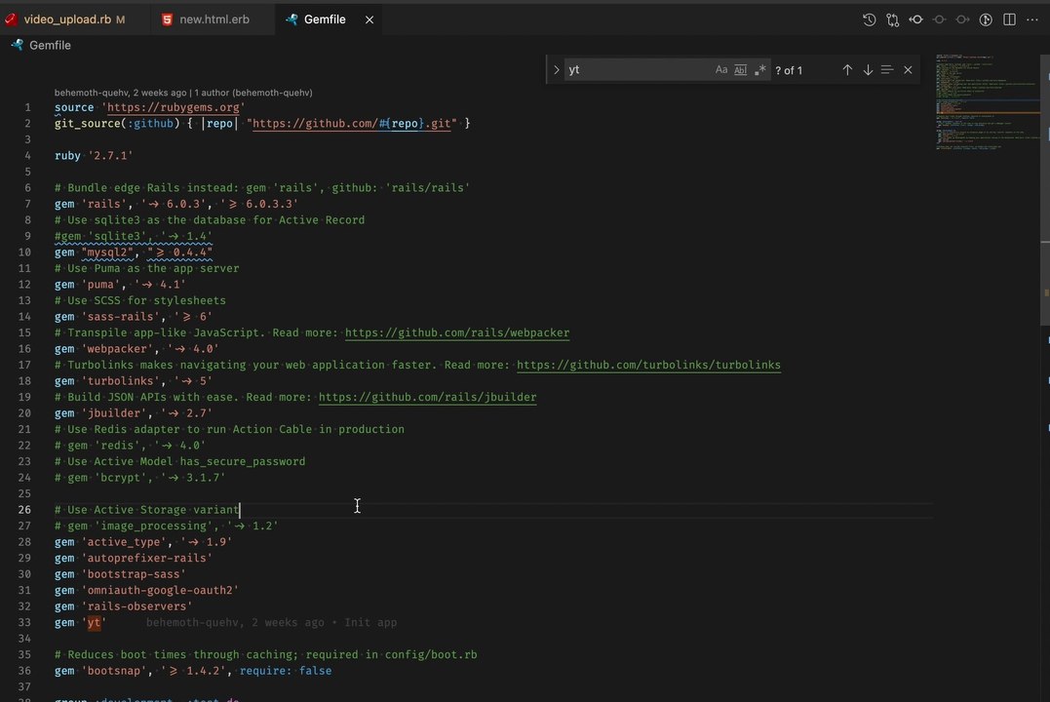Viewport: 1050px width, 702px height.
Task: Click the Gemfile breadcrumb file icon
Action: coord(18,45)
